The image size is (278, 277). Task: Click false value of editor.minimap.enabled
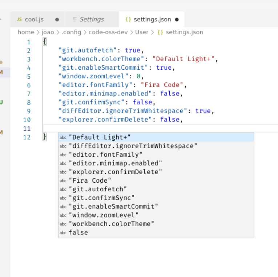pos(170,94)
